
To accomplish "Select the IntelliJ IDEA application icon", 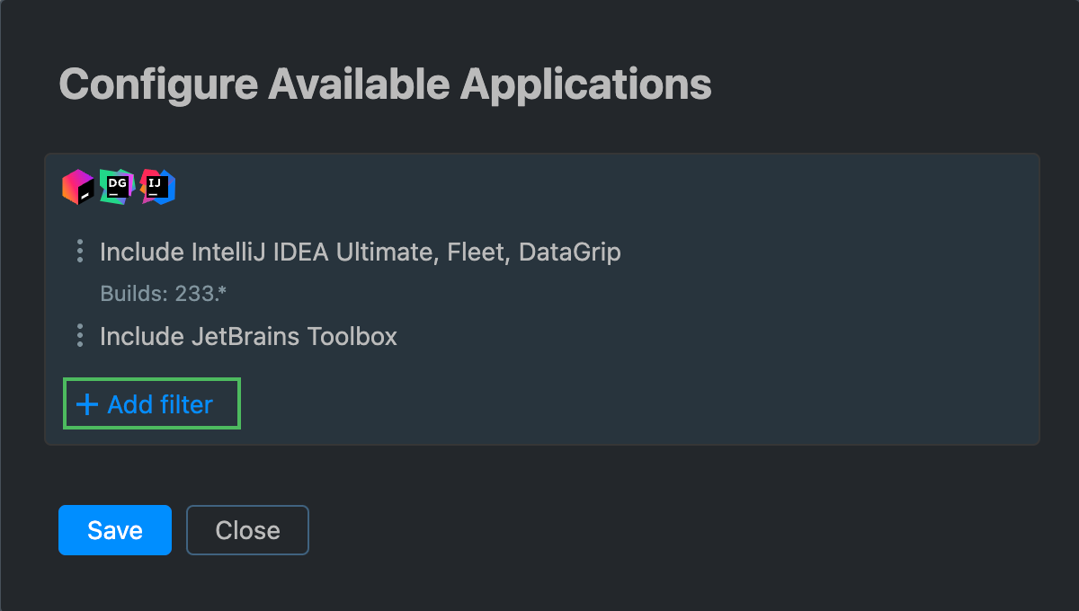I will [x=156, y=185].
